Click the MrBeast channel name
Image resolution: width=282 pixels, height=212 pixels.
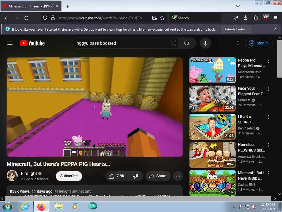(244, 100)
